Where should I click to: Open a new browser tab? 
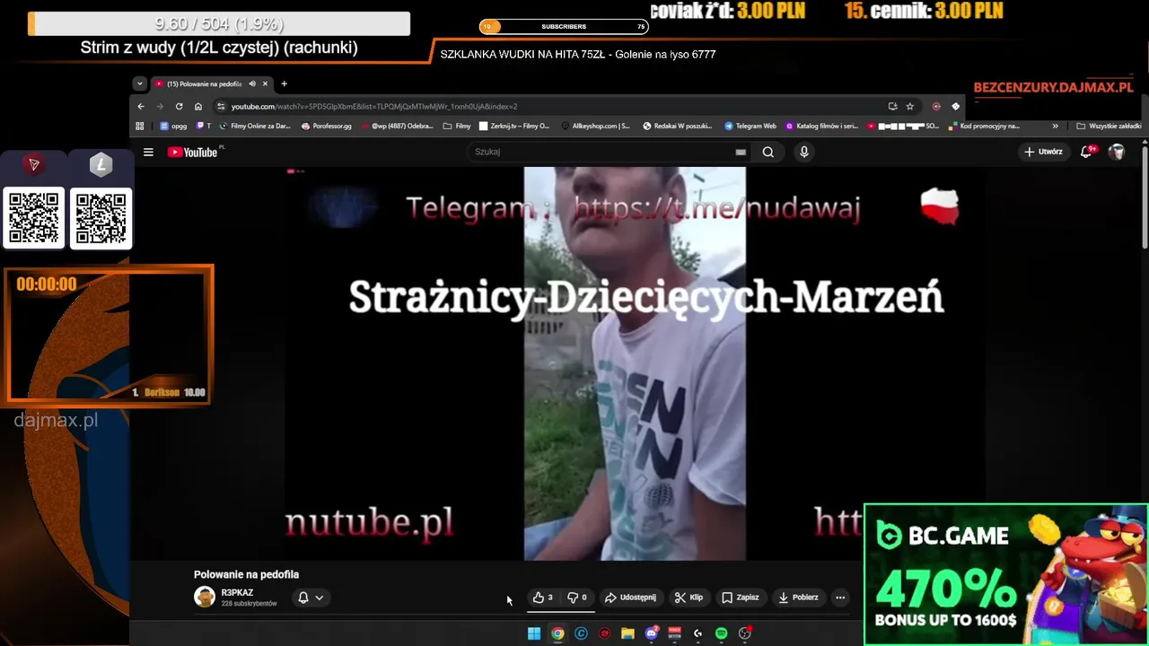(x=285, y=83)
